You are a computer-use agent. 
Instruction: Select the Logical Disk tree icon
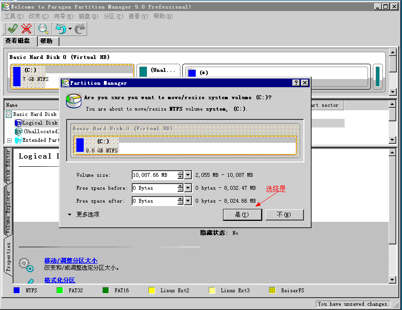pos(19,123)
